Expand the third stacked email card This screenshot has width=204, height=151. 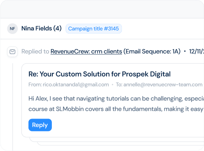[121, 144]
